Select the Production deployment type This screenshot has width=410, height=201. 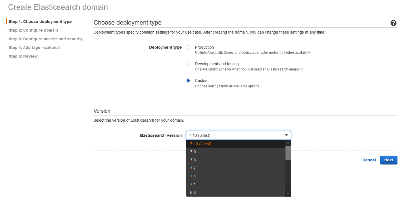pyautogui.click(x=188, y=47)
